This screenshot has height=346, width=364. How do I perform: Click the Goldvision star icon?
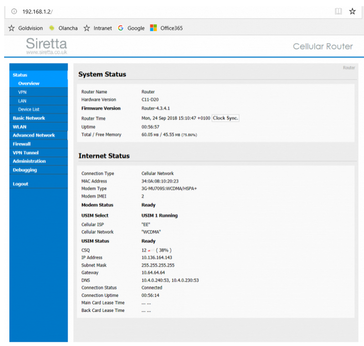pos(11,28)
